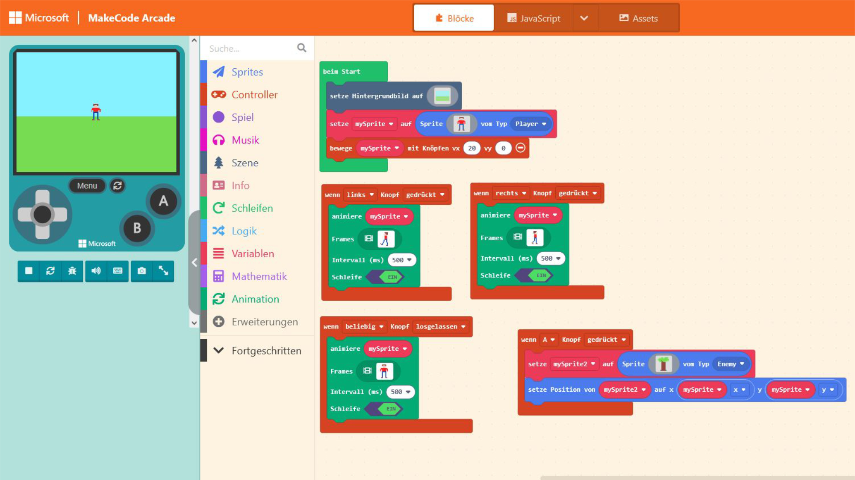Open Intervall 500 dropdown in rechts block
The image size is (855, 480).
(x=551, y=258)
